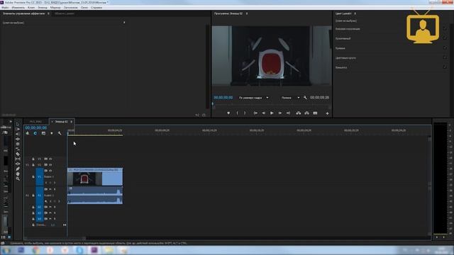Viewport: 454px width, 255px height.
Task: Open the Эпизод menu
Action: 43,8
